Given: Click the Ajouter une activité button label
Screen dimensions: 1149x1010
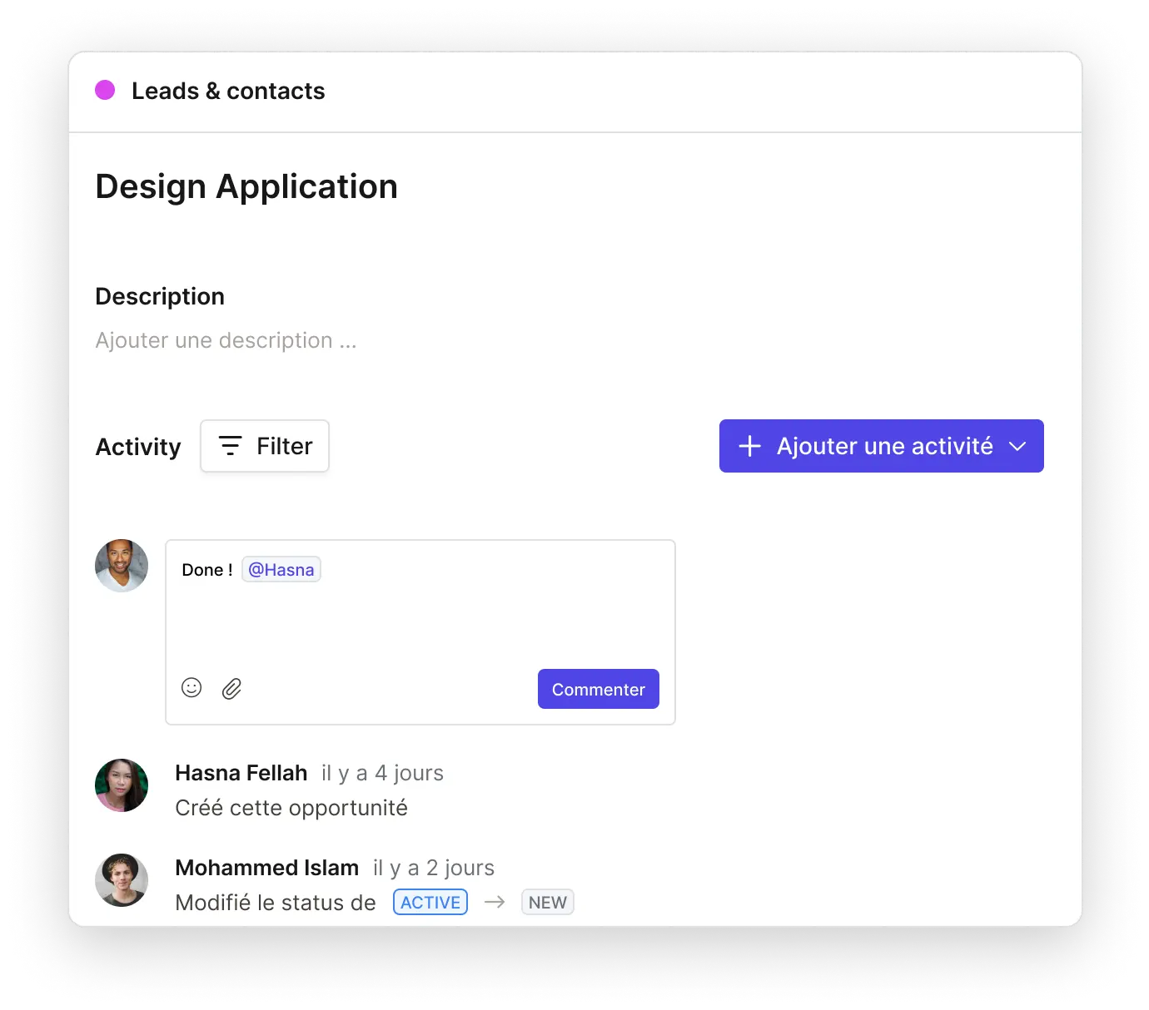Looking at the screenshot, I should (885, 446).
